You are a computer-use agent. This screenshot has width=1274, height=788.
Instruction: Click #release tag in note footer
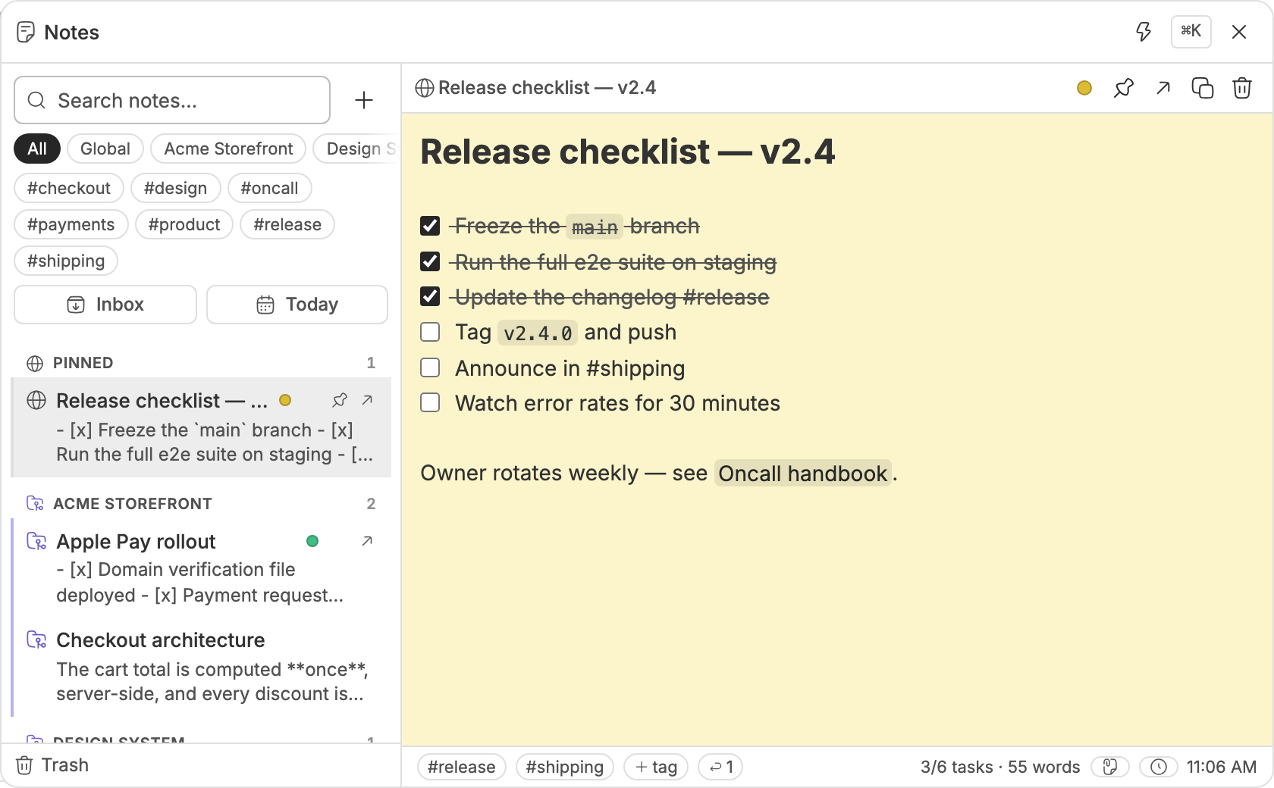(461, 767)
